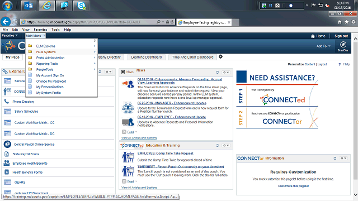Viewport: 358px width, 201px height.
Task: Switch to Learning Dashboard tab
Action: click(x=147, y=57)
